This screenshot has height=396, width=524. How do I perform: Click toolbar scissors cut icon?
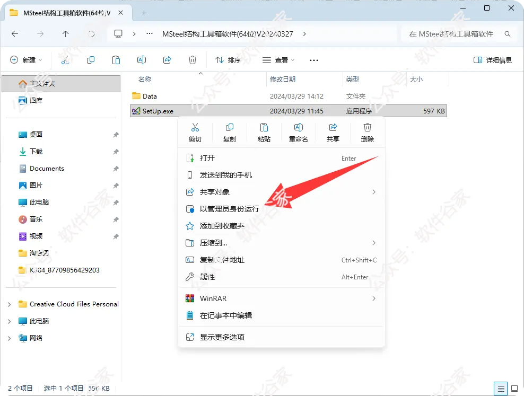pyautogui.click(x=65, y=60)
